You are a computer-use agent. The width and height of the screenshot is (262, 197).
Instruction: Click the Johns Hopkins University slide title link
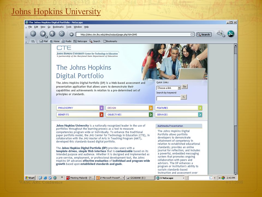coord(56,12)
